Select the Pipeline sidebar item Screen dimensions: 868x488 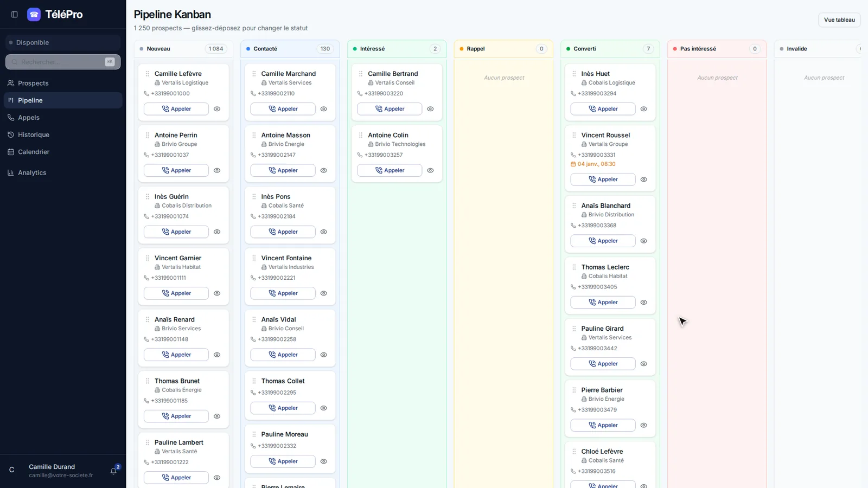coord(63,100)
